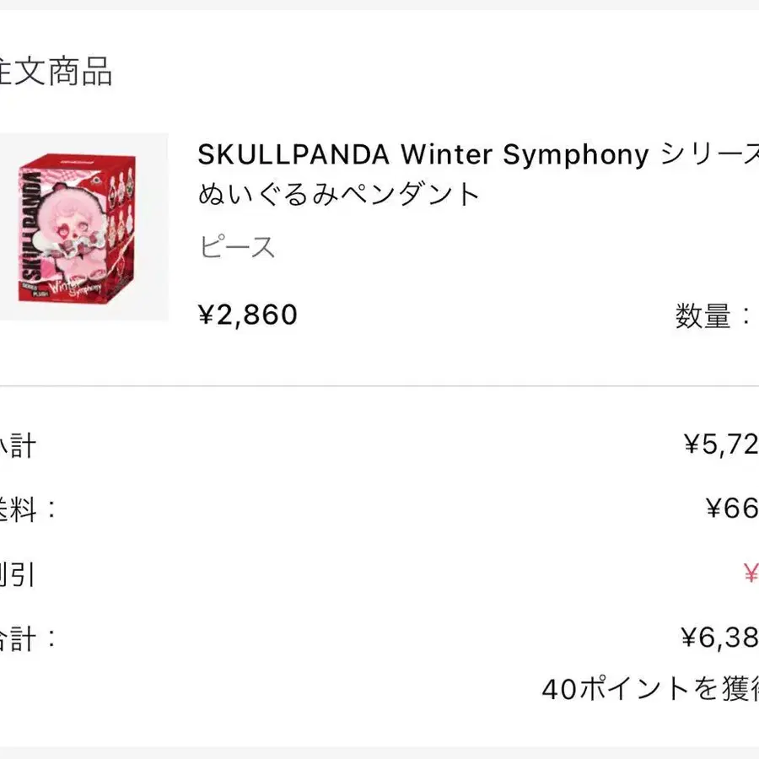Click the 小計 subtotal label
This screenshot has height=759, width=759.
coord(18,445)
